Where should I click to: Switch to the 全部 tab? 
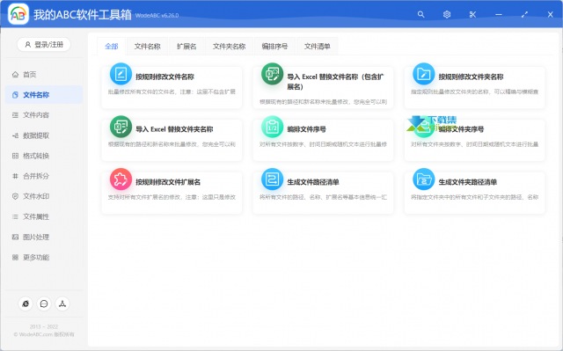pyautogui.click(x=112, y=47)
